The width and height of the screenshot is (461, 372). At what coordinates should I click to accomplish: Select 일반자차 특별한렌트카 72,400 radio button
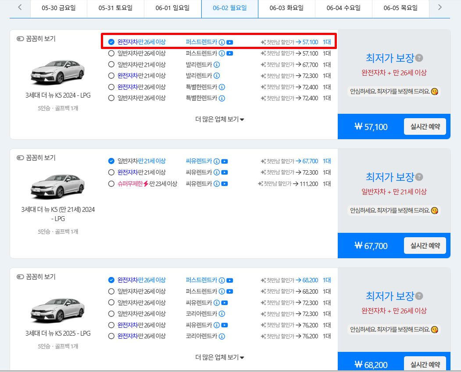111,98
